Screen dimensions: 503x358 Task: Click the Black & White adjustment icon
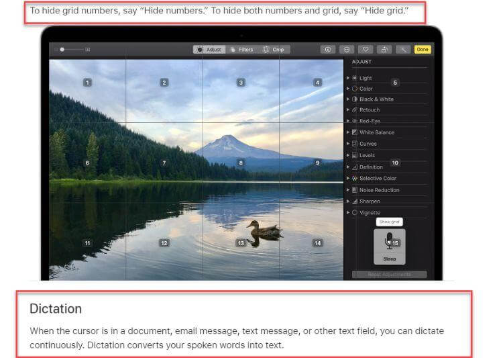[x=355, y=99]
